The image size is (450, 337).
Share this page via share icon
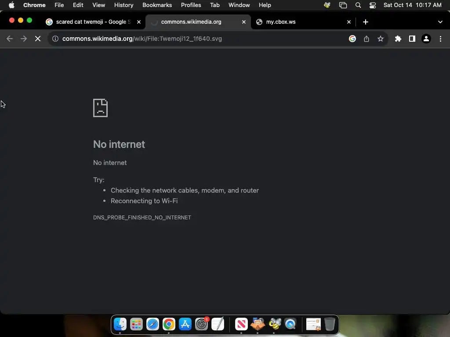click(x=367, y=39)
